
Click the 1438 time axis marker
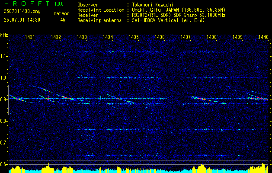pyautogui.click(x=211, y=37)
